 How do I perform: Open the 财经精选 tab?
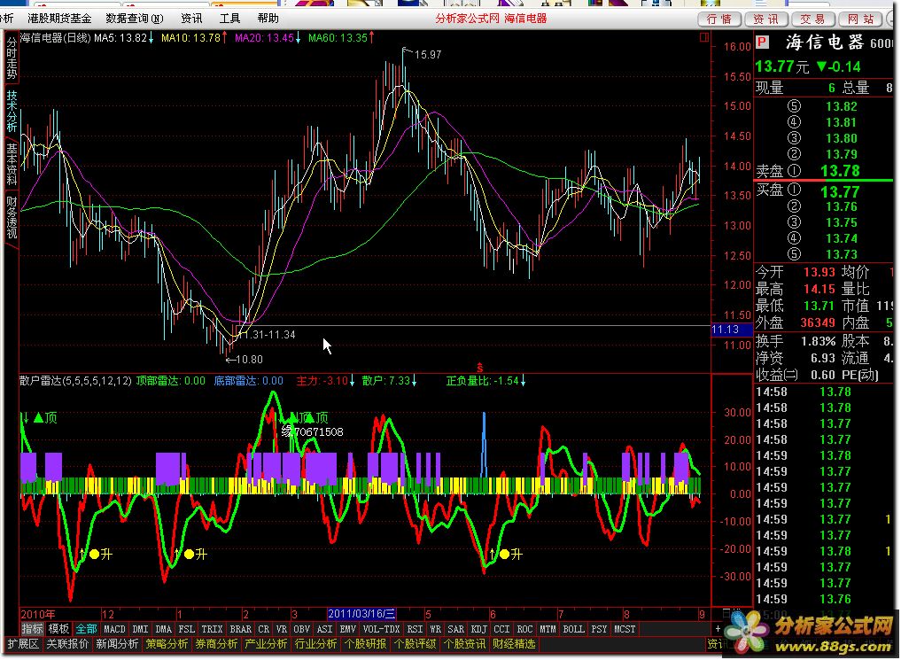(514, 644)
